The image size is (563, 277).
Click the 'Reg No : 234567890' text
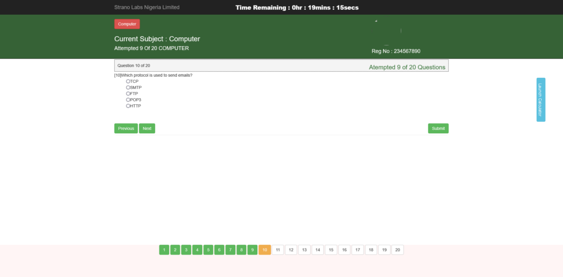click(x=396, y=51)
